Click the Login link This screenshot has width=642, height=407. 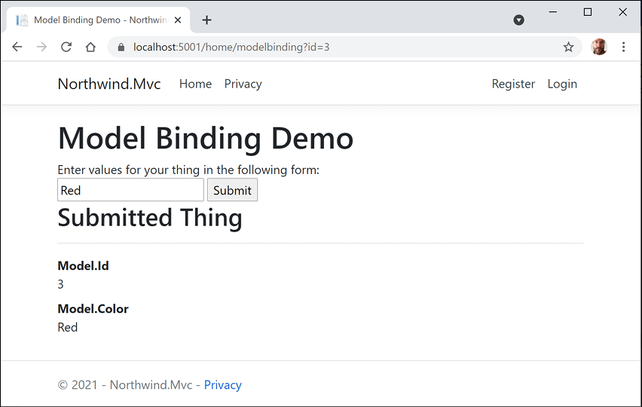coord(562,84)
